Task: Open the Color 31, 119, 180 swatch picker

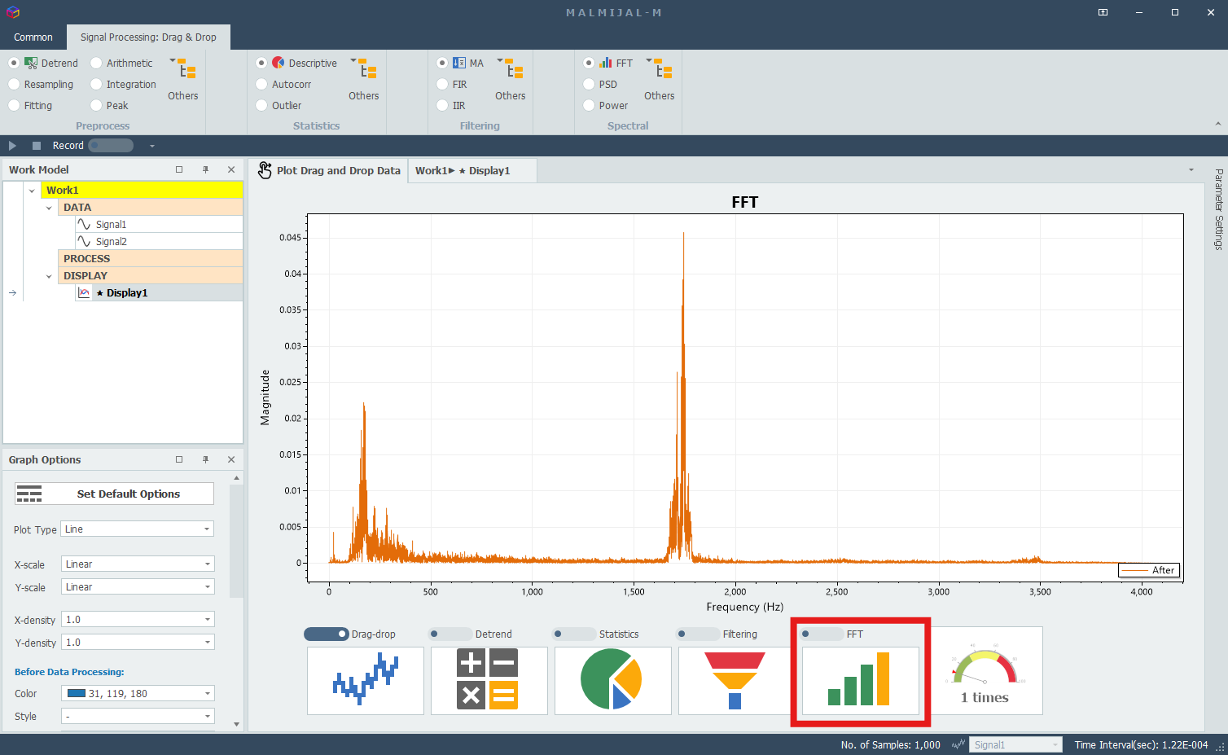Action: coord(138,694)
